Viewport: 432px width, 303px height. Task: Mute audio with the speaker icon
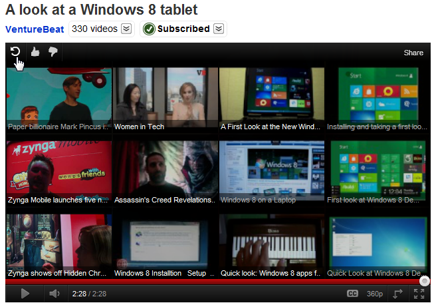click(x=54, y=294)
